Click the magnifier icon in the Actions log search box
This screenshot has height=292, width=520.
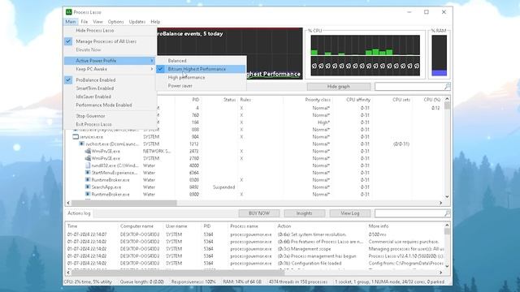click(x=447, y=213)
